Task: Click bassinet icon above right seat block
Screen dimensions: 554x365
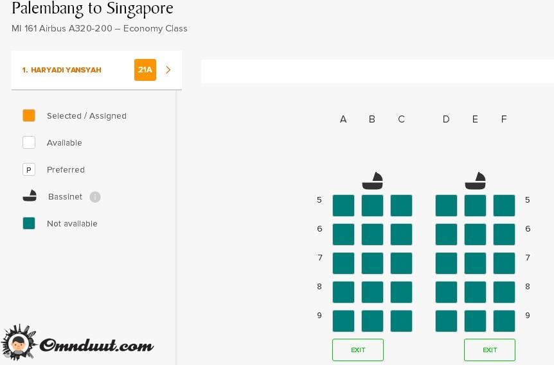Action: 475,181
